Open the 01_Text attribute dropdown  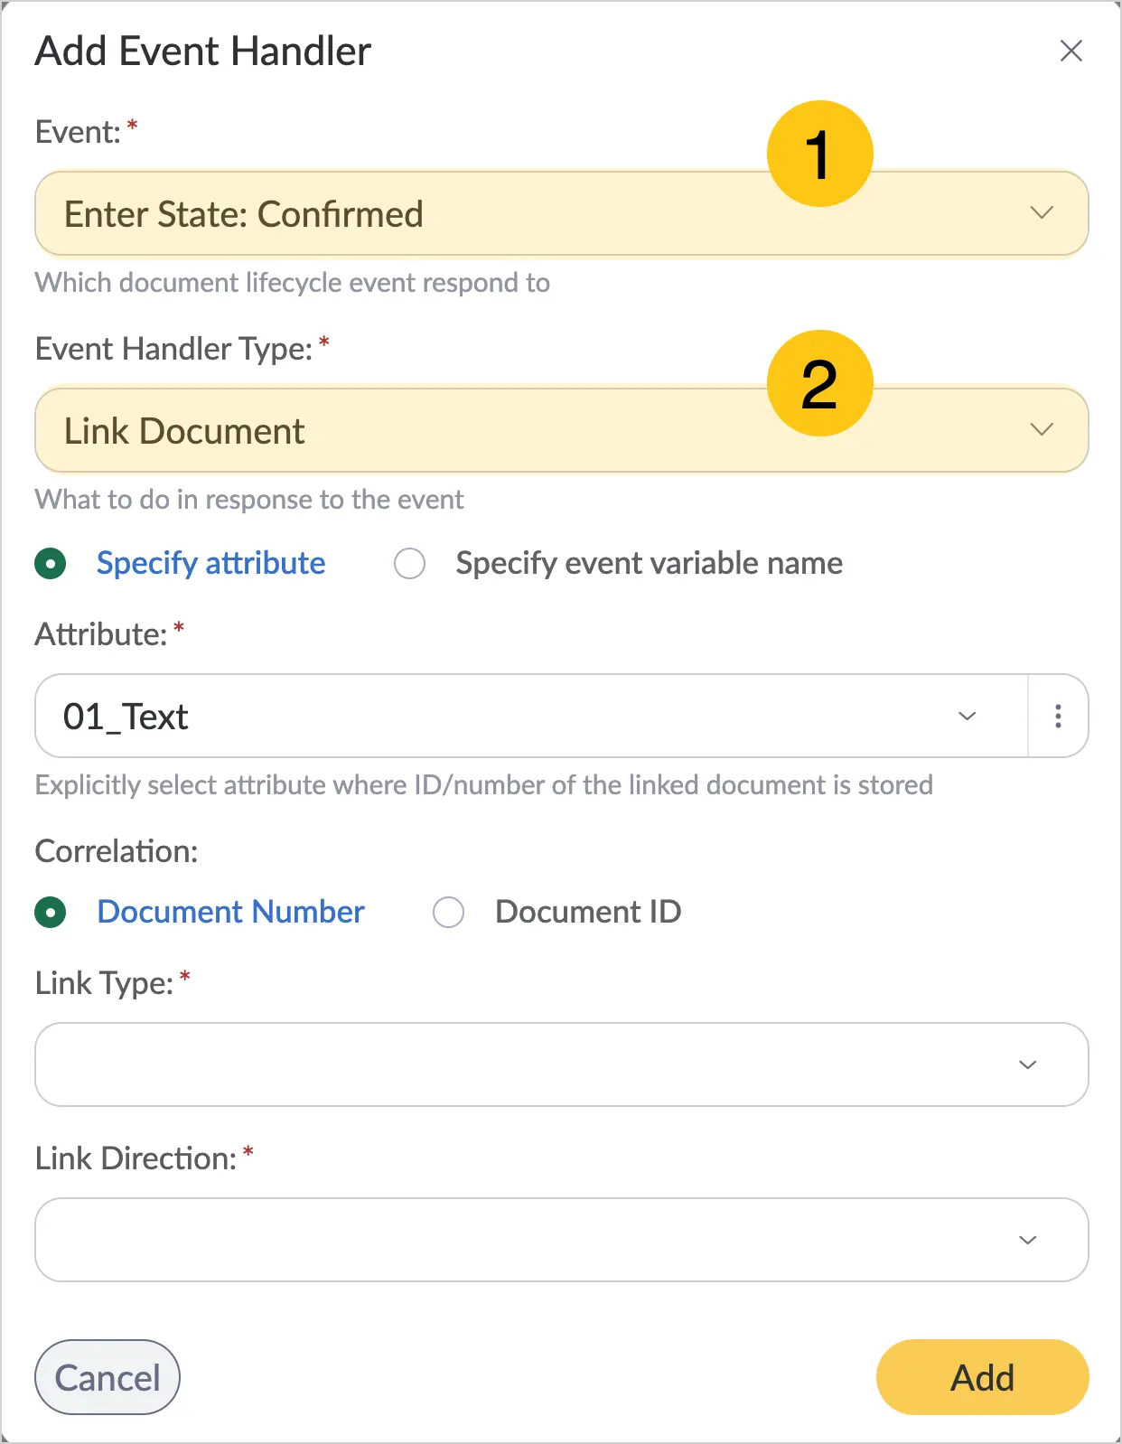point(531,716)
